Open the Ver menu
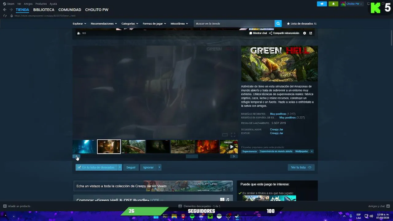This screenshot has width=393, height=221. (19, 4)
